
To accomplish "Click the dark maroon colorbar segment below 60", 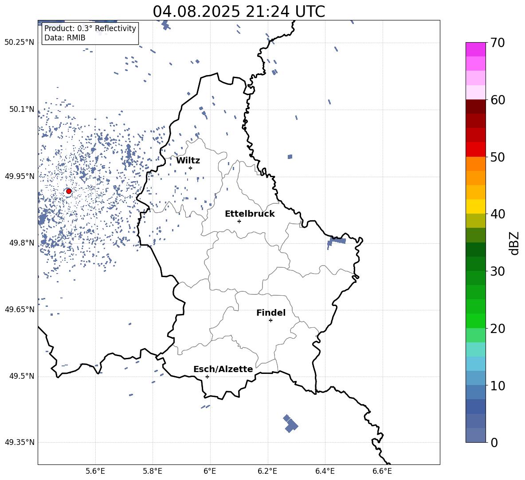I will pos(475,107).
